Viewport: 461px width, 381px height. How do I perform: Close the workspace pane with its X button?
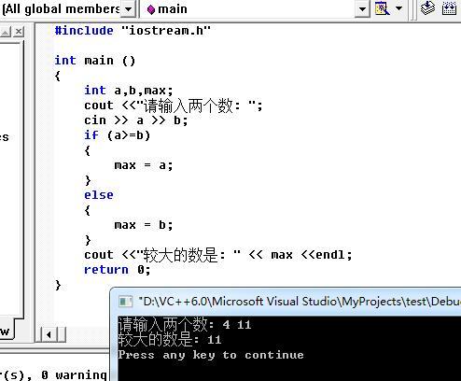tap(19, 31)
